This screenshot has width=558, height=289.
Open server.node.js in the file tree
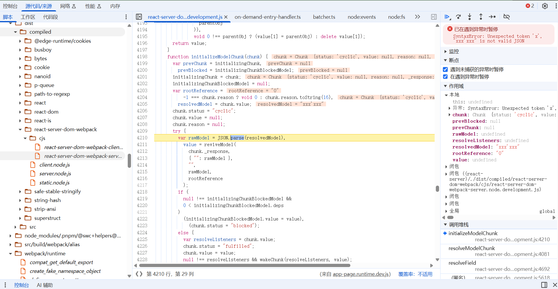[x=55, y=174]
